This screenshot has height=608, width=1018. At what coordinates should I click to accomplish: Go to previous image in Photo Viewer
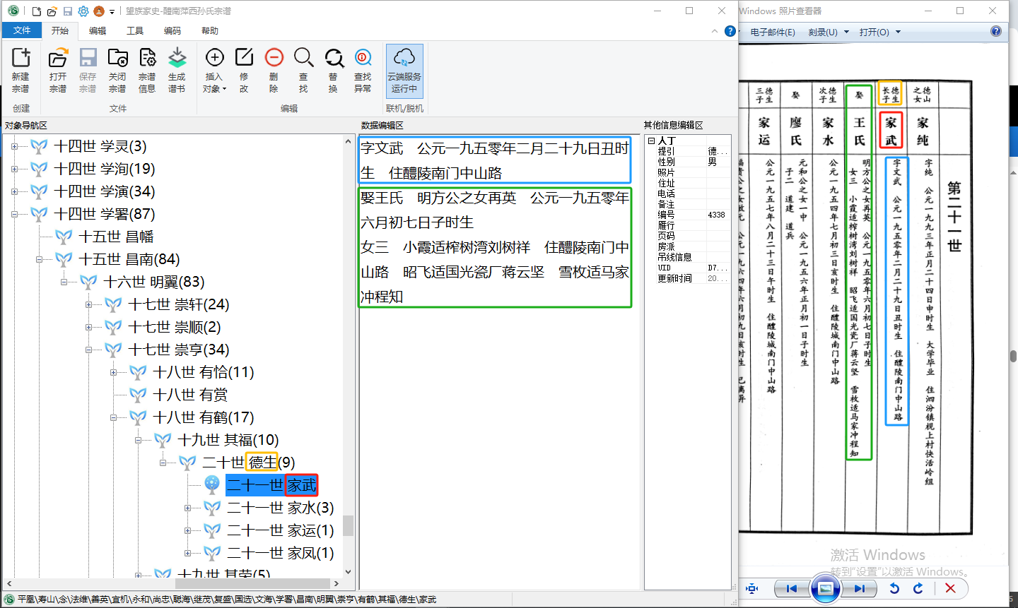(x=792, y=588)
